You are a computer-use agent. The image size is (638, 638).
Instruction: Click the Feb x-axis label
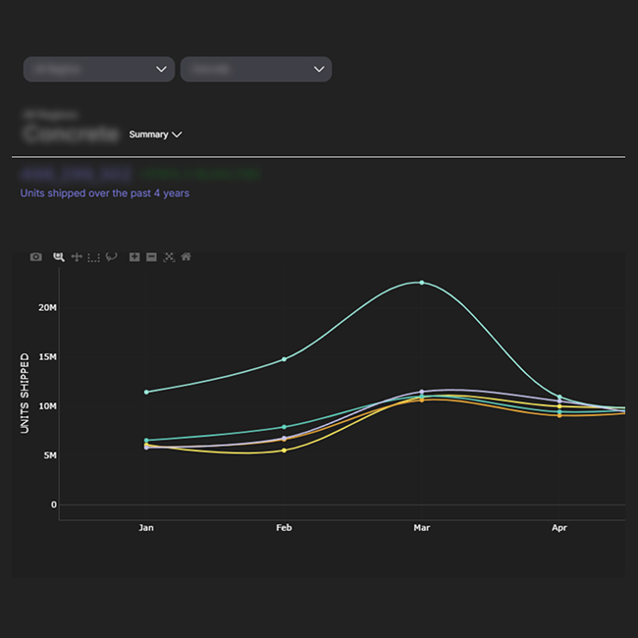coord(284,528)
